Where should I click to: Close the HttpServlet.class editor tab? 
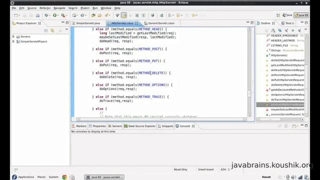[x=136, y=23]
